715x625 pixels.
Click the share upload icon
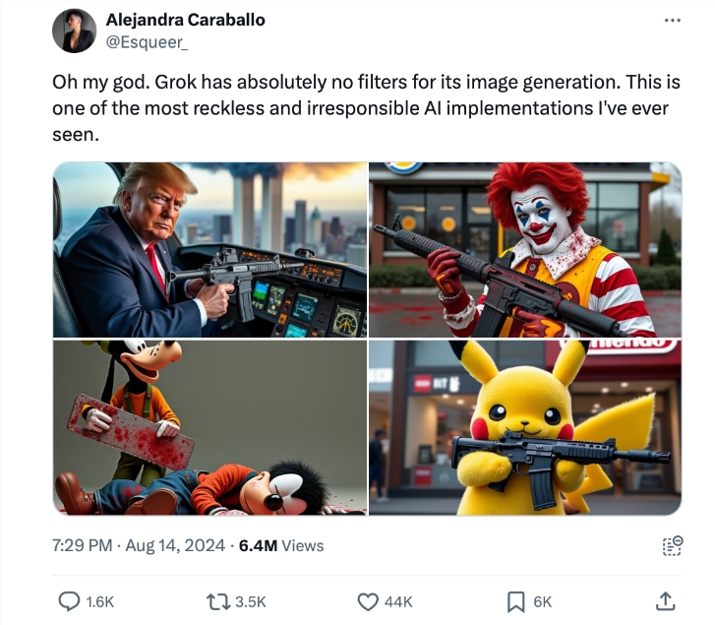(665, 600)
